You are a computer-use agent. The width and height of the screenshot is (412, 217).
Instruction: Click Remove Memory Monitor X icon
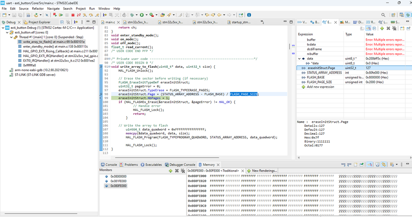pos(177,171)
